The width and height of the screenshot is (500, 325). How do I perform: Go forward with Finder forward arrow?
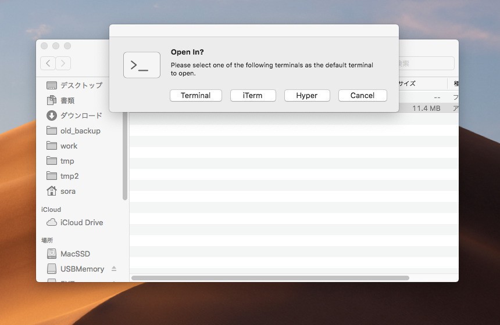point(63,63)
